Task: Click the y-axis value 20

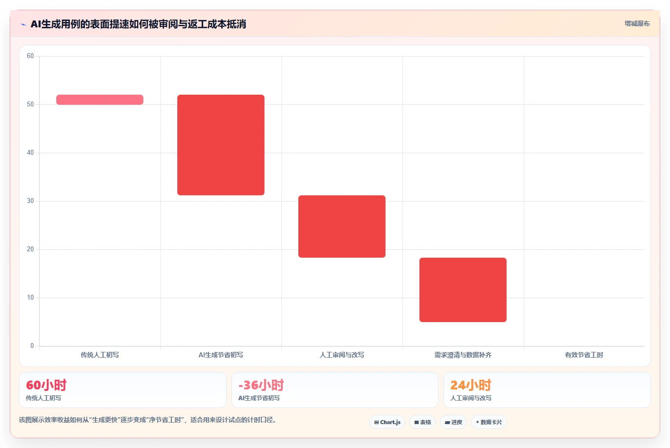Action: pos(30,249)
